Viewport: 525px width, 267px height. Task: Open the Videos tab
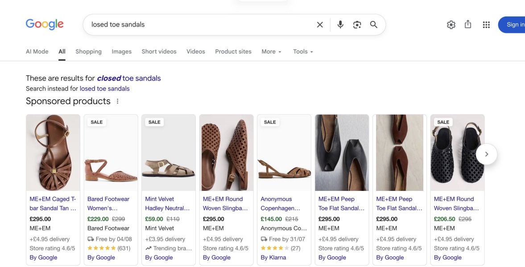pos(195,52)
